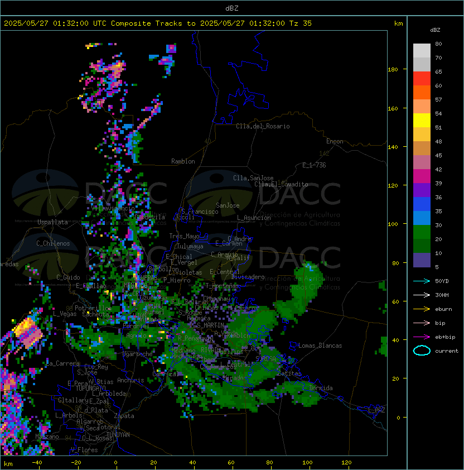Click the 'Dormida' map label
This screenshot has height=470, width=464.
(x=321, y=388)
